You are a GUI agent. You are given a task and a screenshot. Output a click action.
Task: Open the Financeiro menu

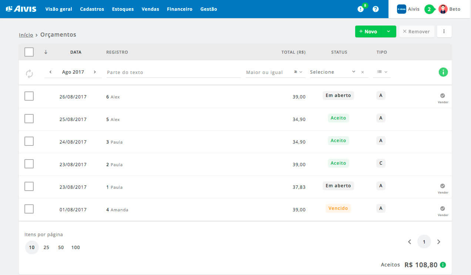click(179, 9)
